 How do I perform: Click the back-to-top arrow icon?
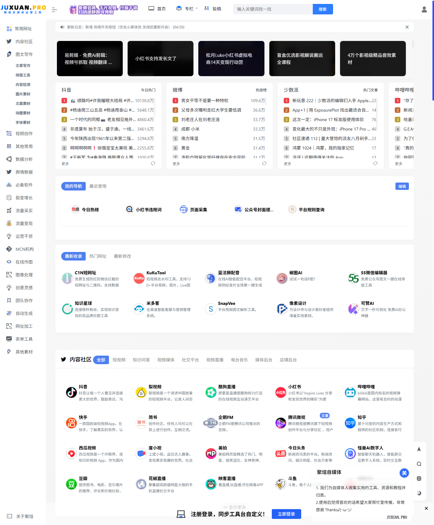coord(419,449)
